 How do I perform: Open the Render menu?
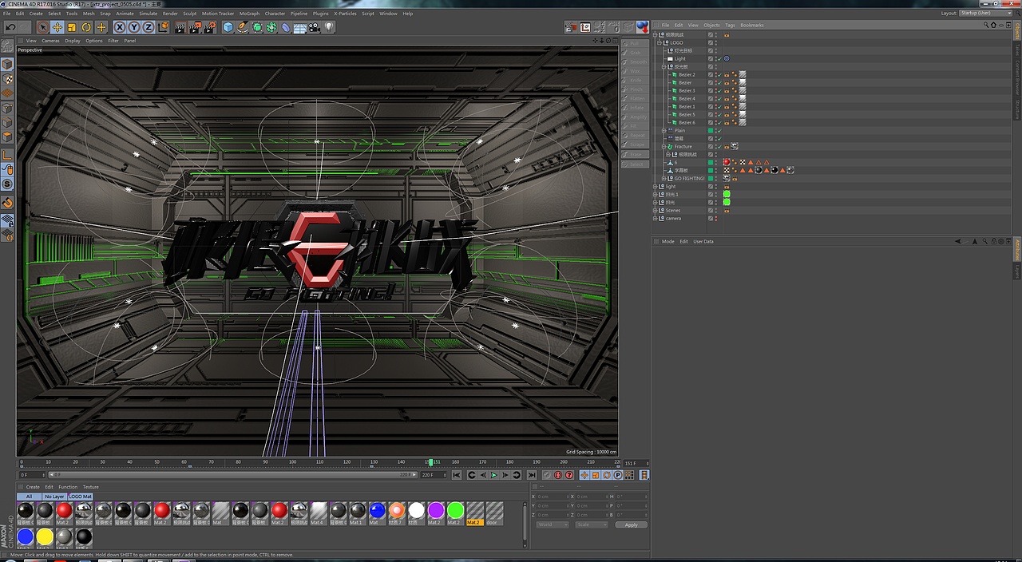click(170, 14)
